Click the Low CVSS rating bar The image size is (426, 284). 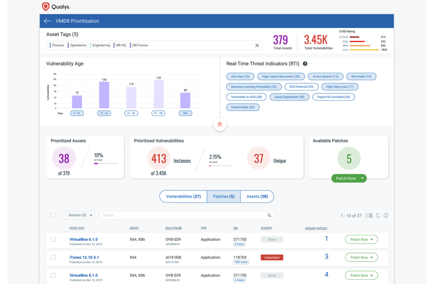coord(364,50)
